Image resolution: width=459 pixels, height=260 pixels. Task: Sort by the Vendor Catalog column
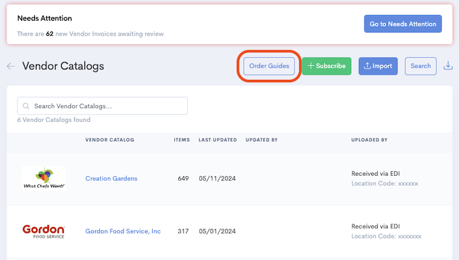109,140
